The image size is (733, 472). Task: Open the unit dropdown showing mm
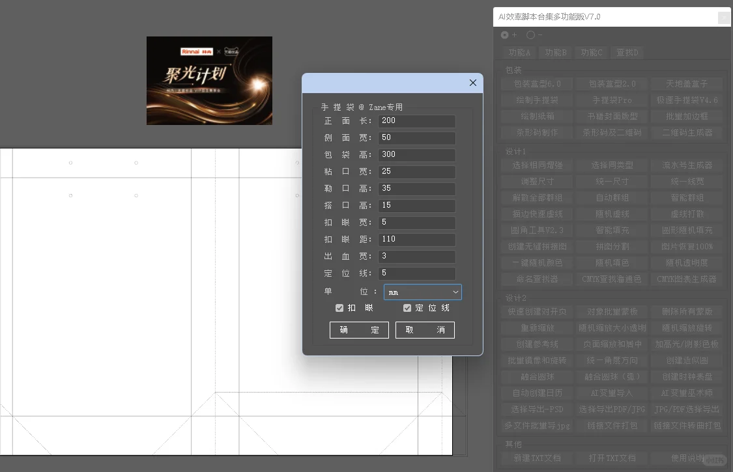tap(422, 292)
